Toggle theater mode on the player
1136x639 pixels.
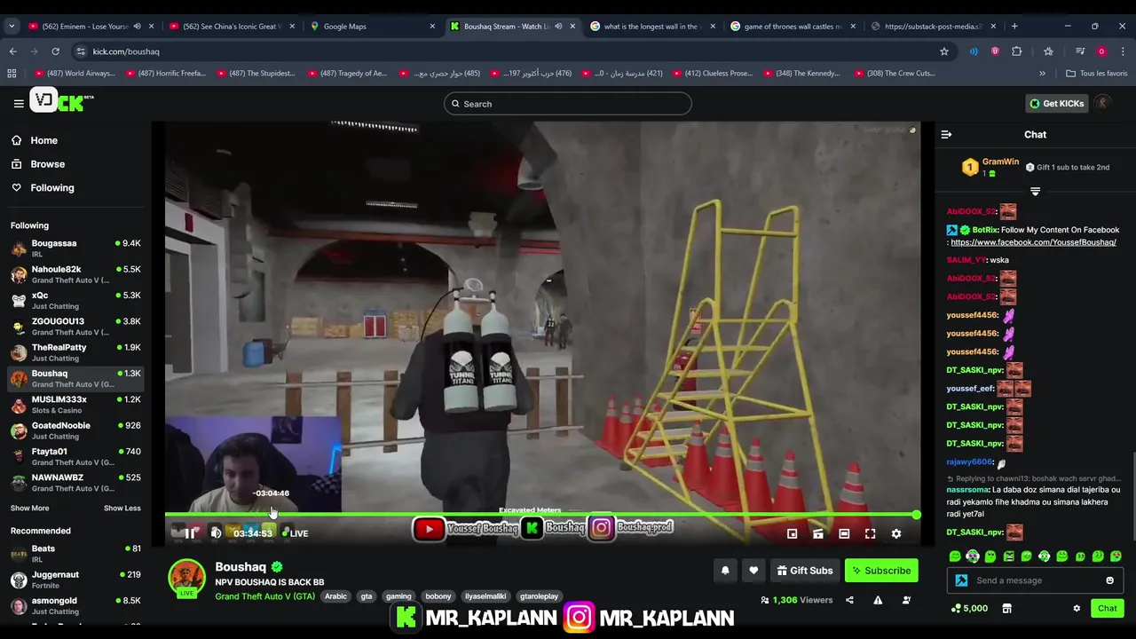click(x=844, y=533)
